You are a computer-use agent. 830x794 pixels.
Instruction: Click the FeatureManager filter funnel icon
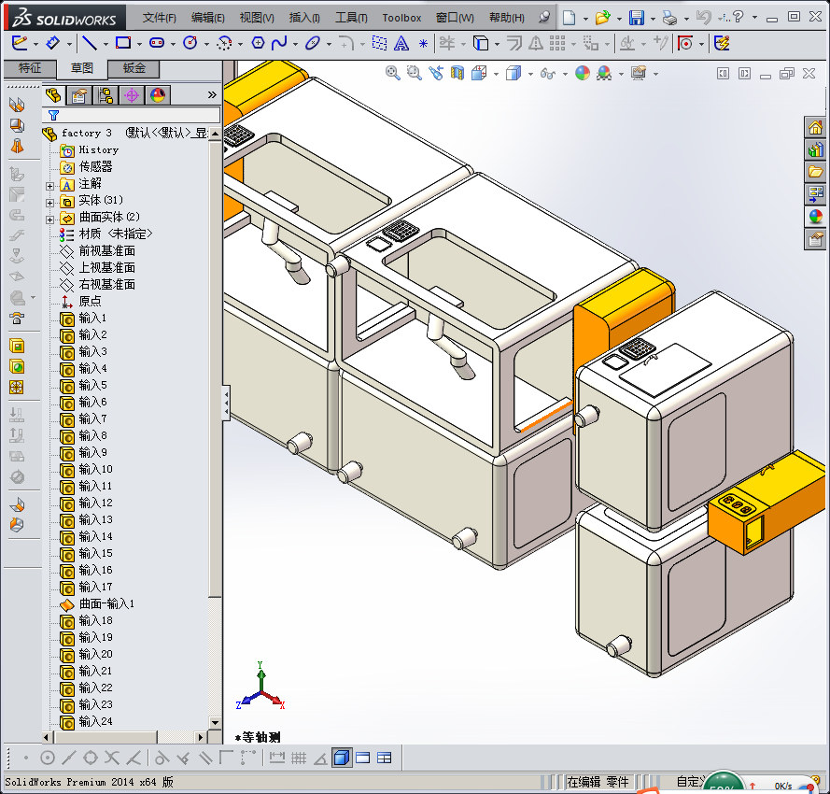pyautogui.click(x=52, y=113)
